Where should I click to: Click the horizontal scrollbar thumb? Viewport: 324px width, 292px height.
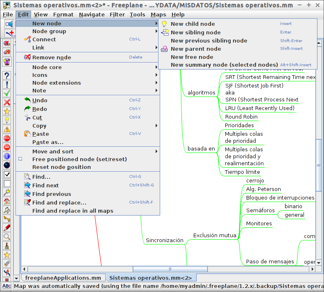click(x=170, y=269)
